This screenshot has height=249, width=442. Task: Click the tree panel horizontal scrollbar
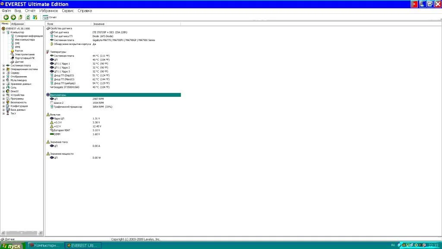coord(22,233)
